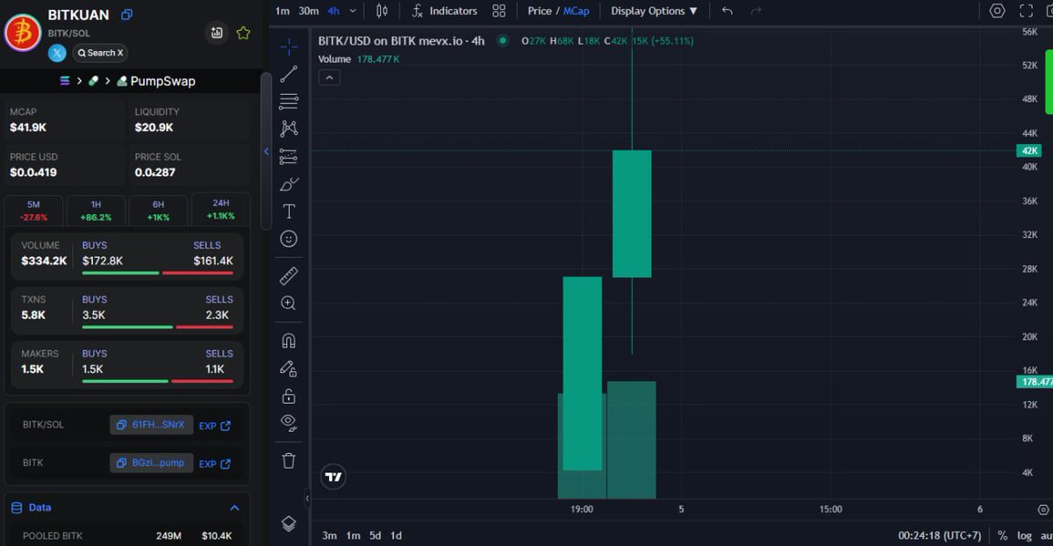1053x546 pixels.
Task: Click the trash icon to remove drawings
Action: pyautogui.click(x=289, y=460)
